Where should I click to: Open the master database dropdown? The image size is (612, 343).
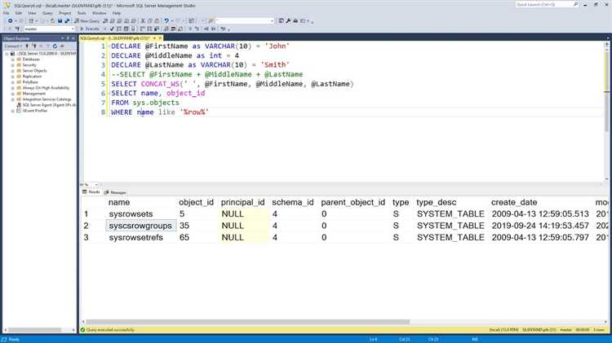72,29
